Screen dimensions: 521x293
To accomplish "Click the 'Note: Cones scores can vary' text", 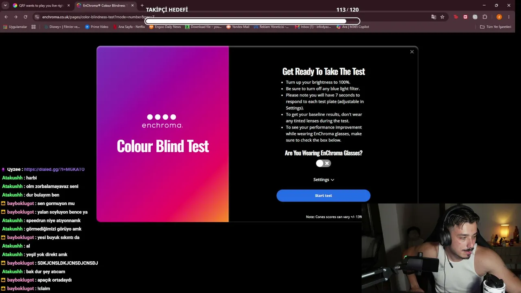I will (334, 217).
